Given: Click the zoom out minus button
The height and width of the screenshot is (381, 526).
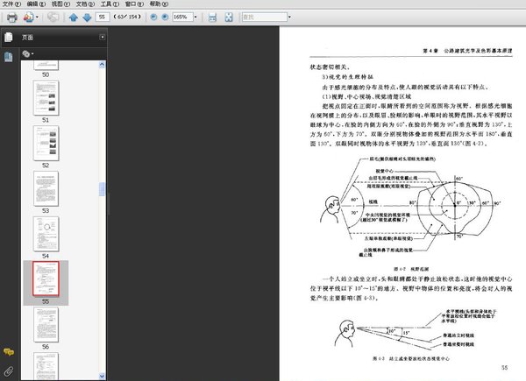Looking at the screenshot, I should pyautogui.click(x=154, y=17).
